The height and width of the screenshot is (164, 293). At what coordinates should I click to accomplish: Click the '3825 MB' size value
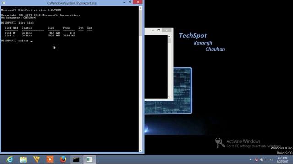click(54, 36)
